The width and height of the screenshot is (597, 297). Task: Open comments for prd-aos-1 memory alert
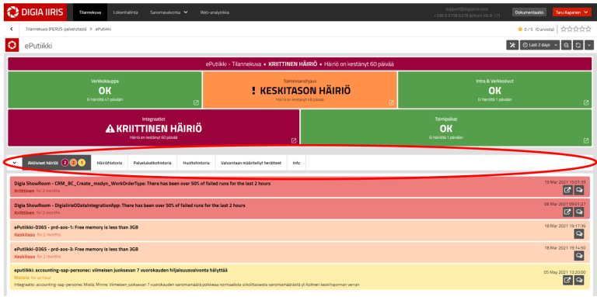pyautogui.click(x=579, y=234)
